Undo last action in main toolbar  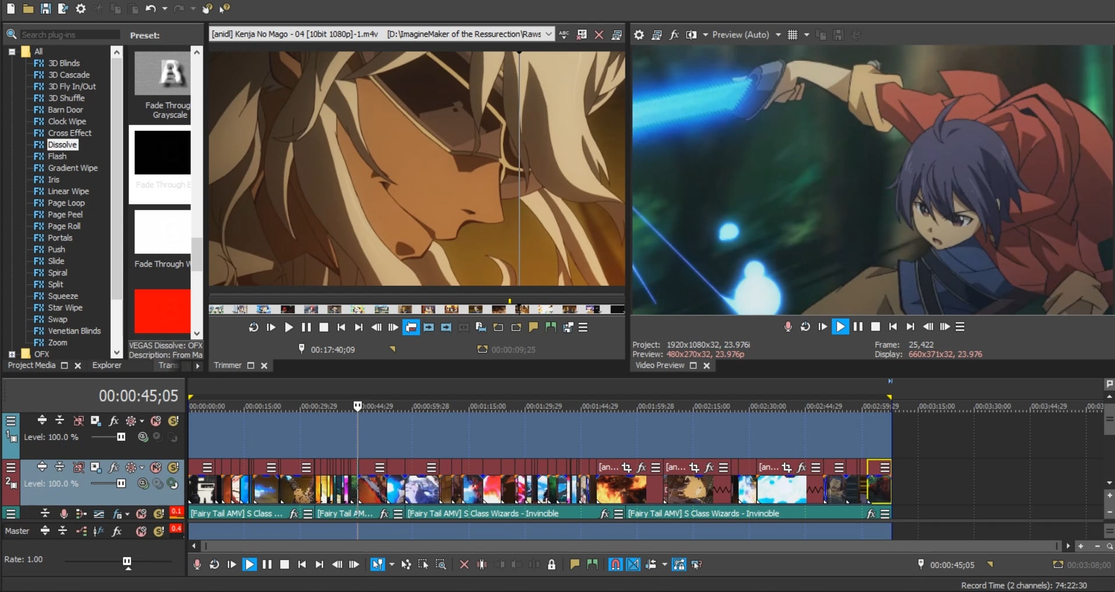[x=151, y=8]
